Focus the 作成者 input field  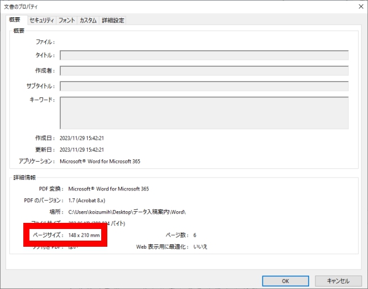pyautogui.click(x=204, y=70)
